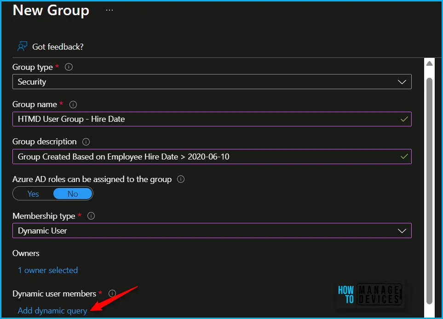Expand the Membership type Dynamic User dropdown
Viewport: 443px width, 319px height.
[212, 231]
